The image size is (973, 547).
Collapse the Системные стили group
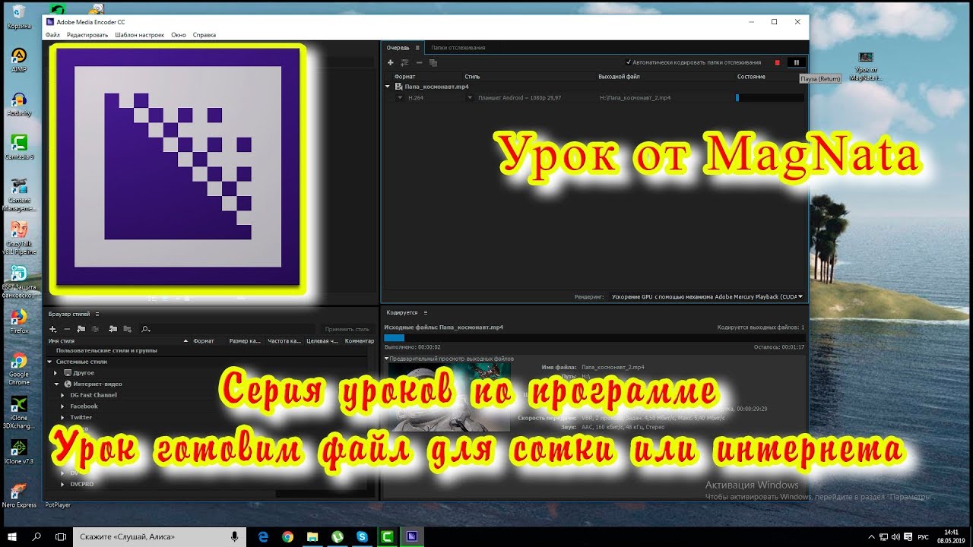[x=50, y=362]
